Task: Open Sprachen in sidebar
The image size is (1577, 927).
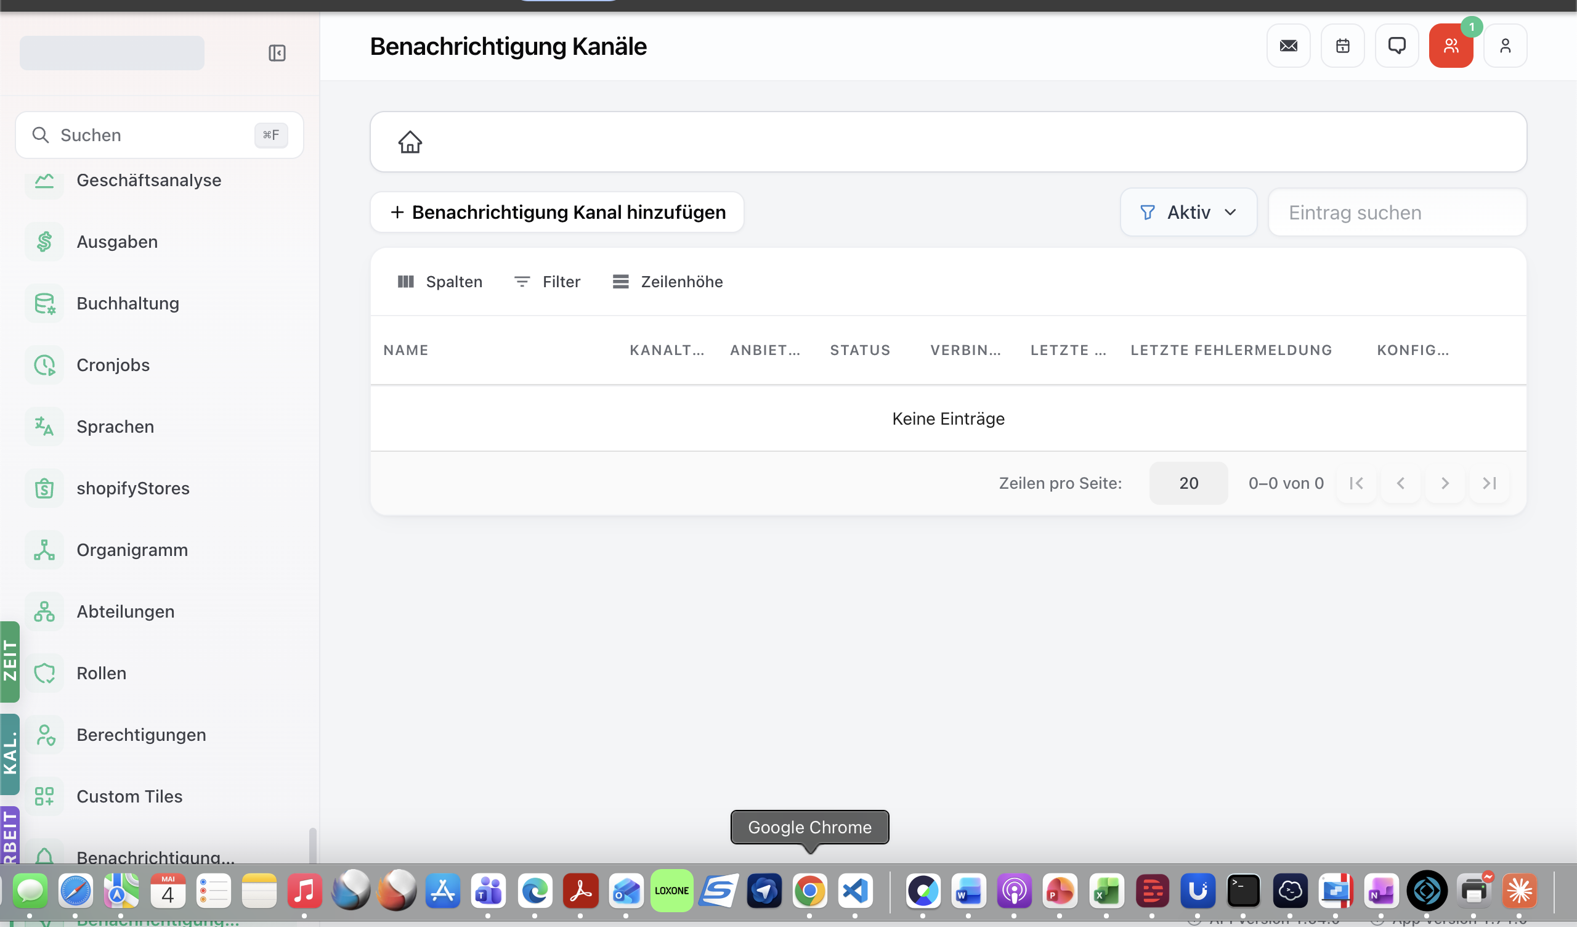Action: point(115,427)
